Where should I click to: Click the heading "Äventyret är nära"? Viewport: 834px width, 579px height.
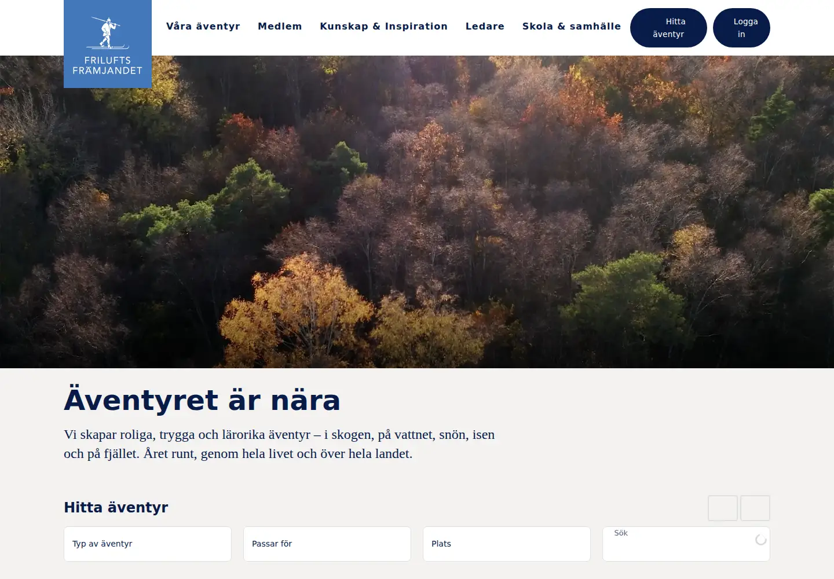(202, 400)
